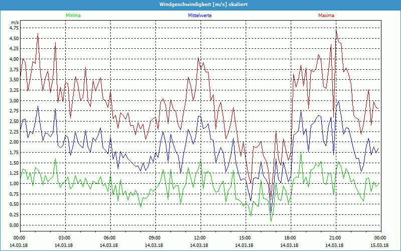The width and height of the screenshot is (401, 251).
Task: Select the 06:00 time axis label
Action: click(110, 238)
